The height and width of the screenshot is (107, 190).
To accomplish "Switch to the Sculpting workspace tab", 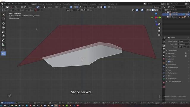I will pyautogui.click(x=49, y=4).
